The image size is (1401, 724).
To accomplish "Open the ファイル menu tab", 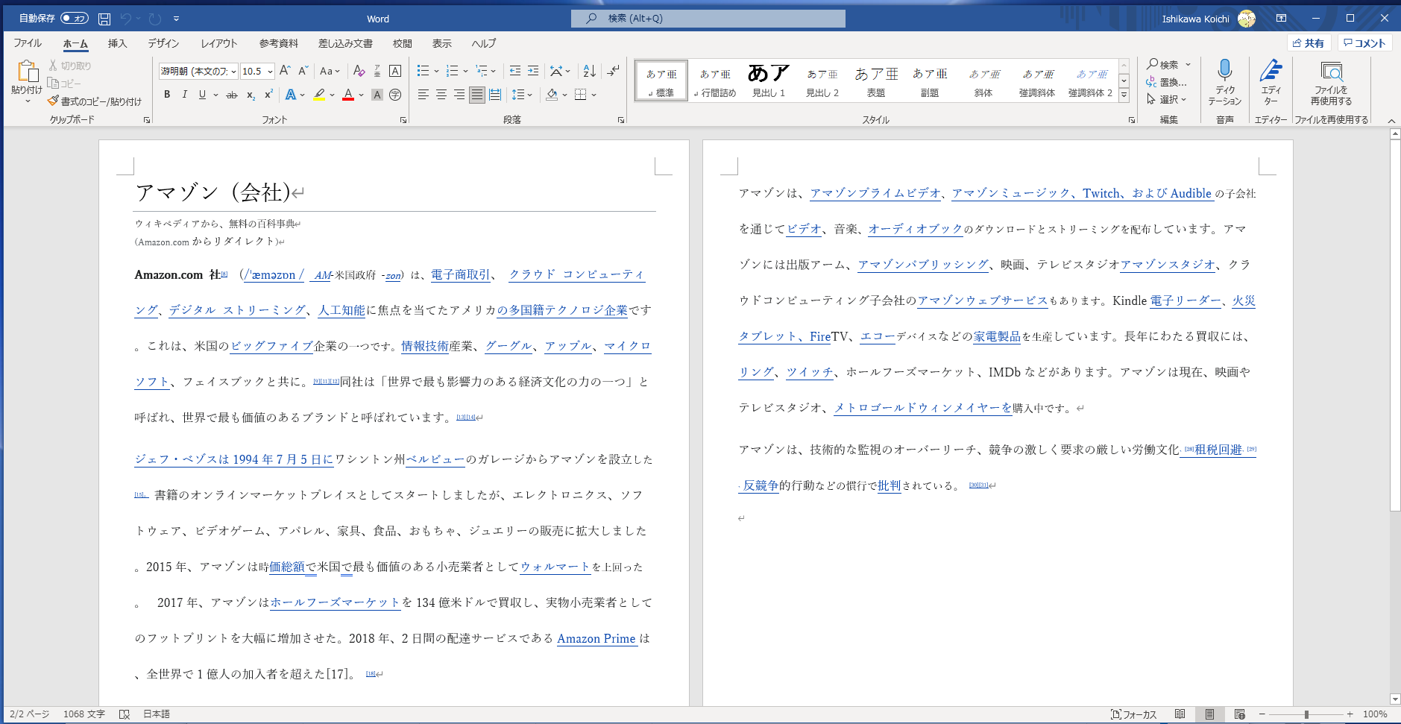I will pos(28,43).
